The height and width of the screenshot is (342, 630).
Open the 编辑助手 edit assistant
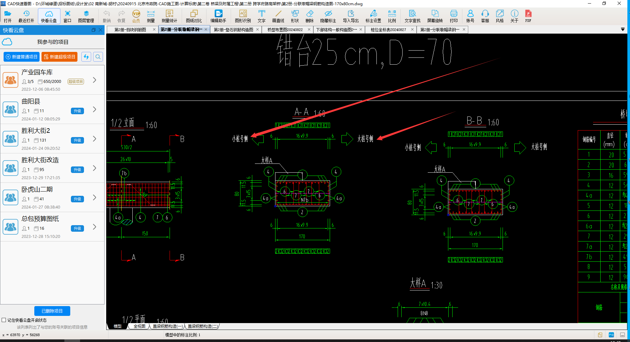click(218, 16)
